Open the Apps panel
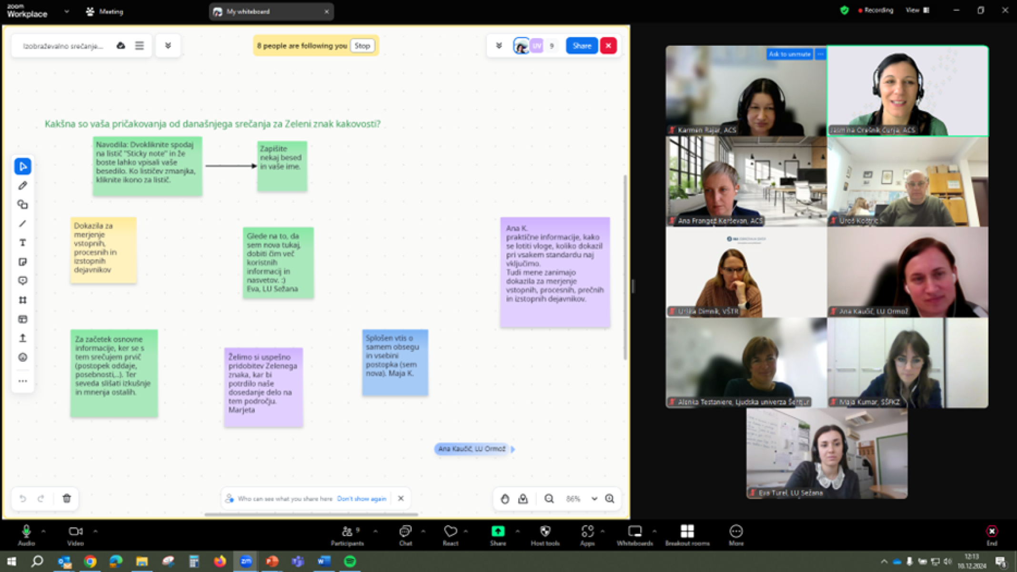The width and height of the screenshot is (1017, 572). coord(587,535)
